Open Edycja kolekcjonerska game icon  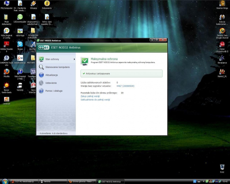coord(222,20)
